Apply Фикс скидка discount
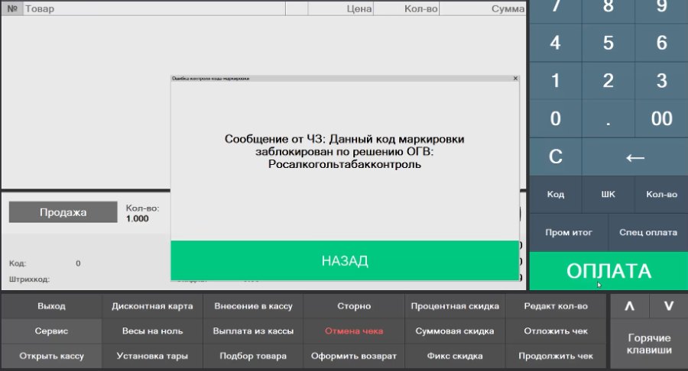The height and width of the screenshot is (371, 688). pos(455,356)
